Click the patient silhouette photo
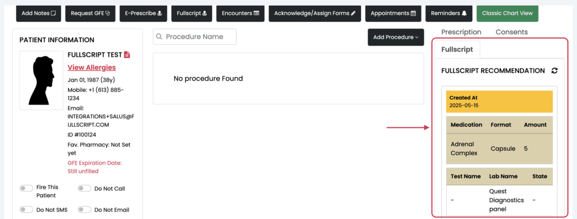The height and width of the screenshot is (219, 577). click(41, 81)
